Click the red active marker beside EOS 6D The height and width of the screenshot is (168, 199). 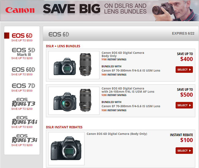click(x=7, y=36)
